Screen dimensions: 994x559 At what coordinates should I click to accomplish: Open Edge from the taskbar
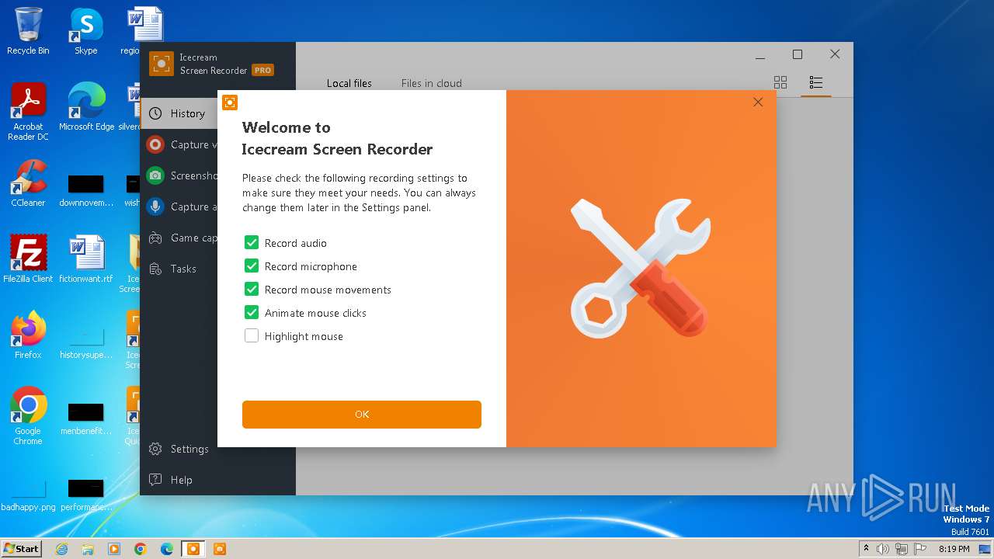pos(167,549)
